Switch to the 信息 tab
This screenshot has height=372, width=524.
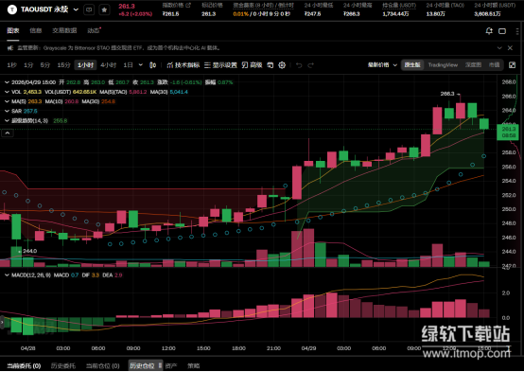pyautogui.click(x=36, y=30)
